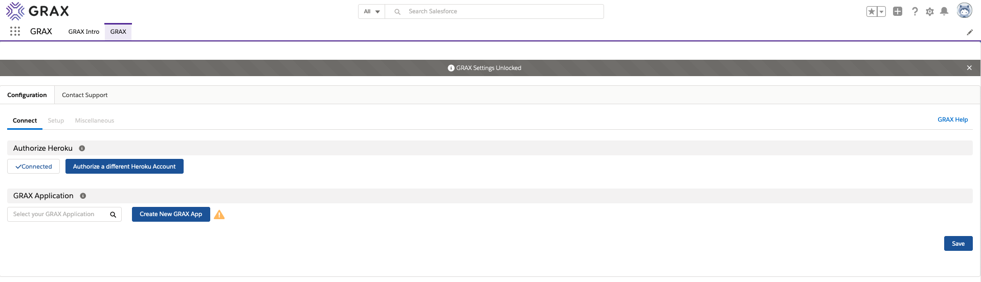Dismiss the GRAX Settings Unlocked banner
The image size is (981, 282).
pos(969,68)
